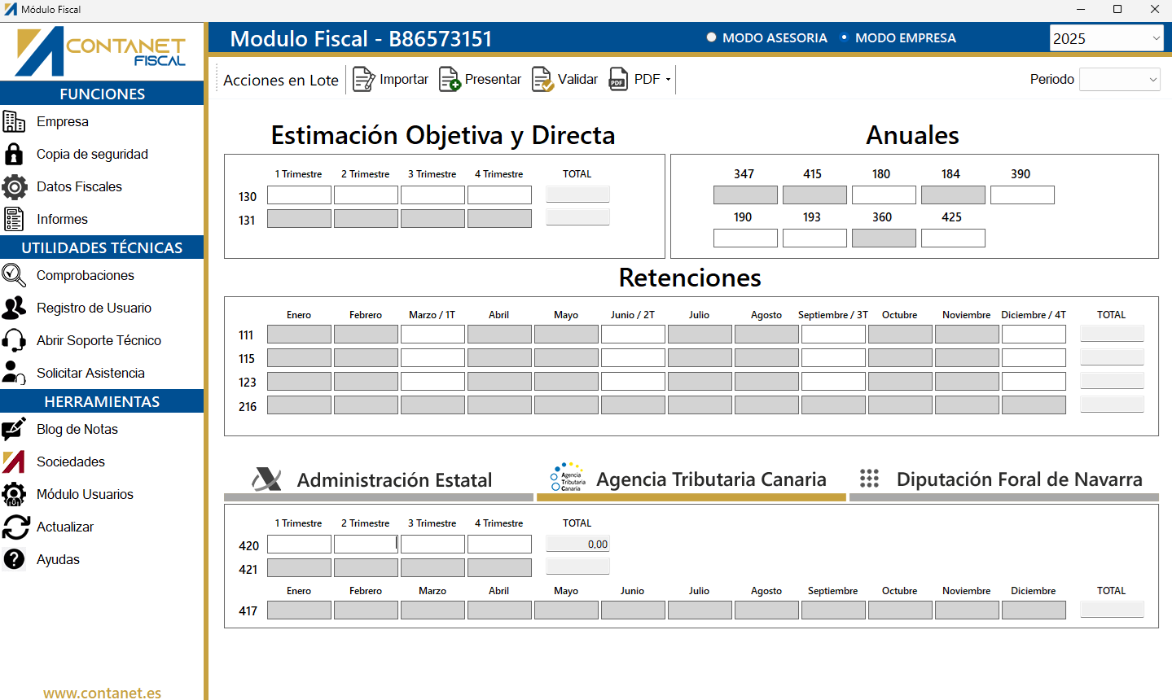Screen dimensions: 1172x700
Task: Click the Validar checkmark document icon
Action: (x=542, y=80)
